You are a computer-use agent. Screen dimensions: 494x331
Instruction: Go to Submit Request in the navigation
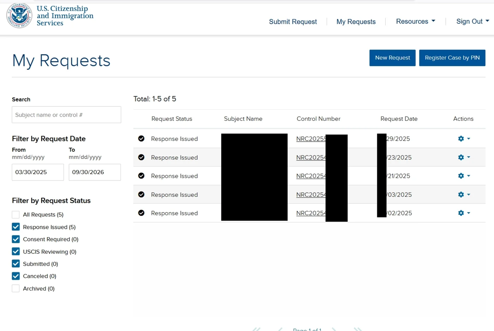[293, 22]
